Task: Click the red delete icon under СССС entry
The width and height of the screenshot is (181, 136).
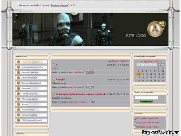Action: pos(93,73)
